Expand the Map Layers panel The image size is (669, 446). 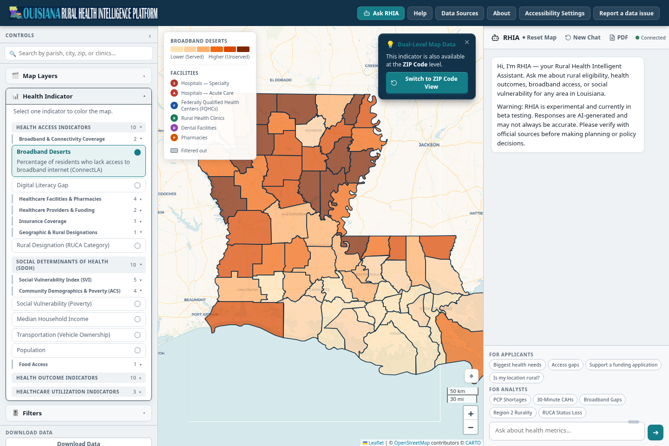click(79, 76)
